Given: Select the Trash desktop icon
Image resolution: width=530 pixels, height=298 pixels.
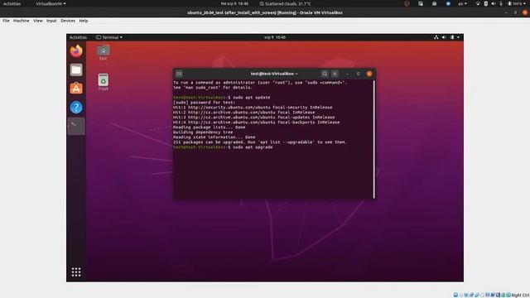Looking at the screenshot, I should (x=103, y=82).
